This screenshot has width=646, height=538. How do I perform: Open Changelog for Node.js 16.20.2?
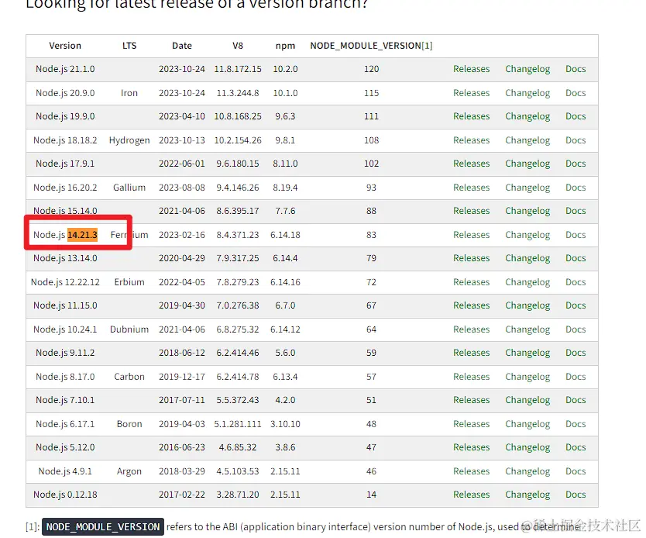point(527,188)
